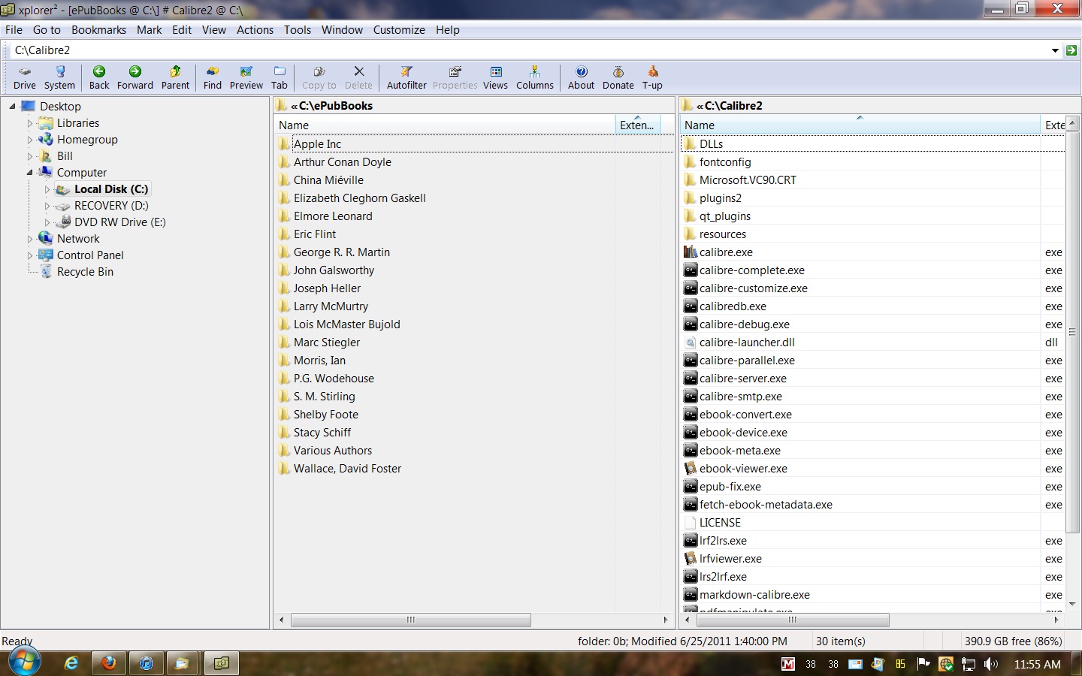Sort ePubBooks pane by Name column

[445, 125]
